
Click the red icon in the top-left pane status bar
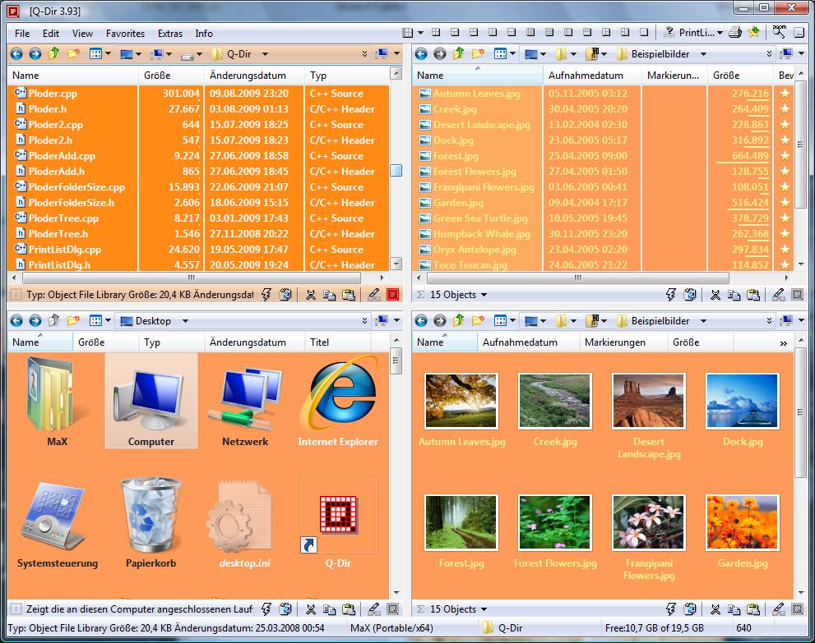(x=392, y=295)
